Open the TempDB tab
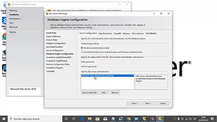Viewport: 217px width, 122px height. coord(117,34)
